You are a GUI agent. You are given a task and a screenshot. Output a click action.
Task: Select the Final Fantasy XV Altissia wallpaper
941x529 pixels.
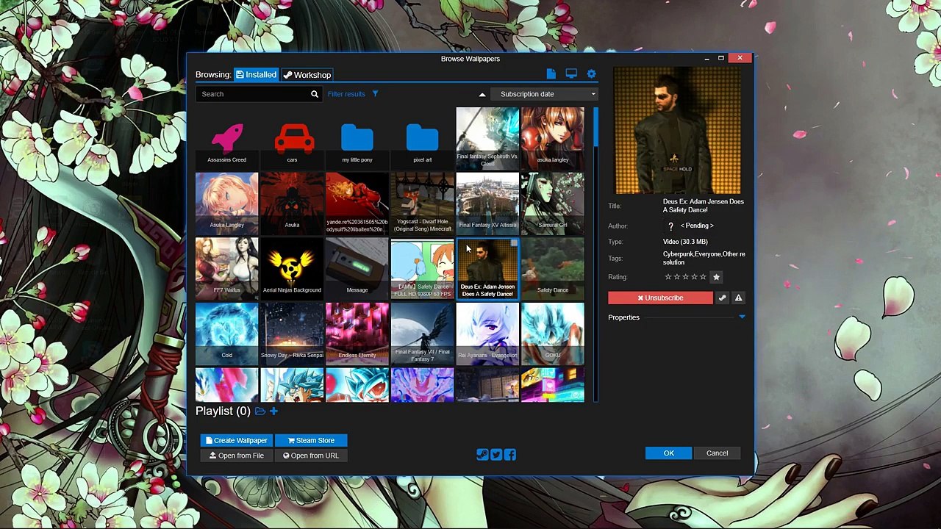(x=487, y=204)
